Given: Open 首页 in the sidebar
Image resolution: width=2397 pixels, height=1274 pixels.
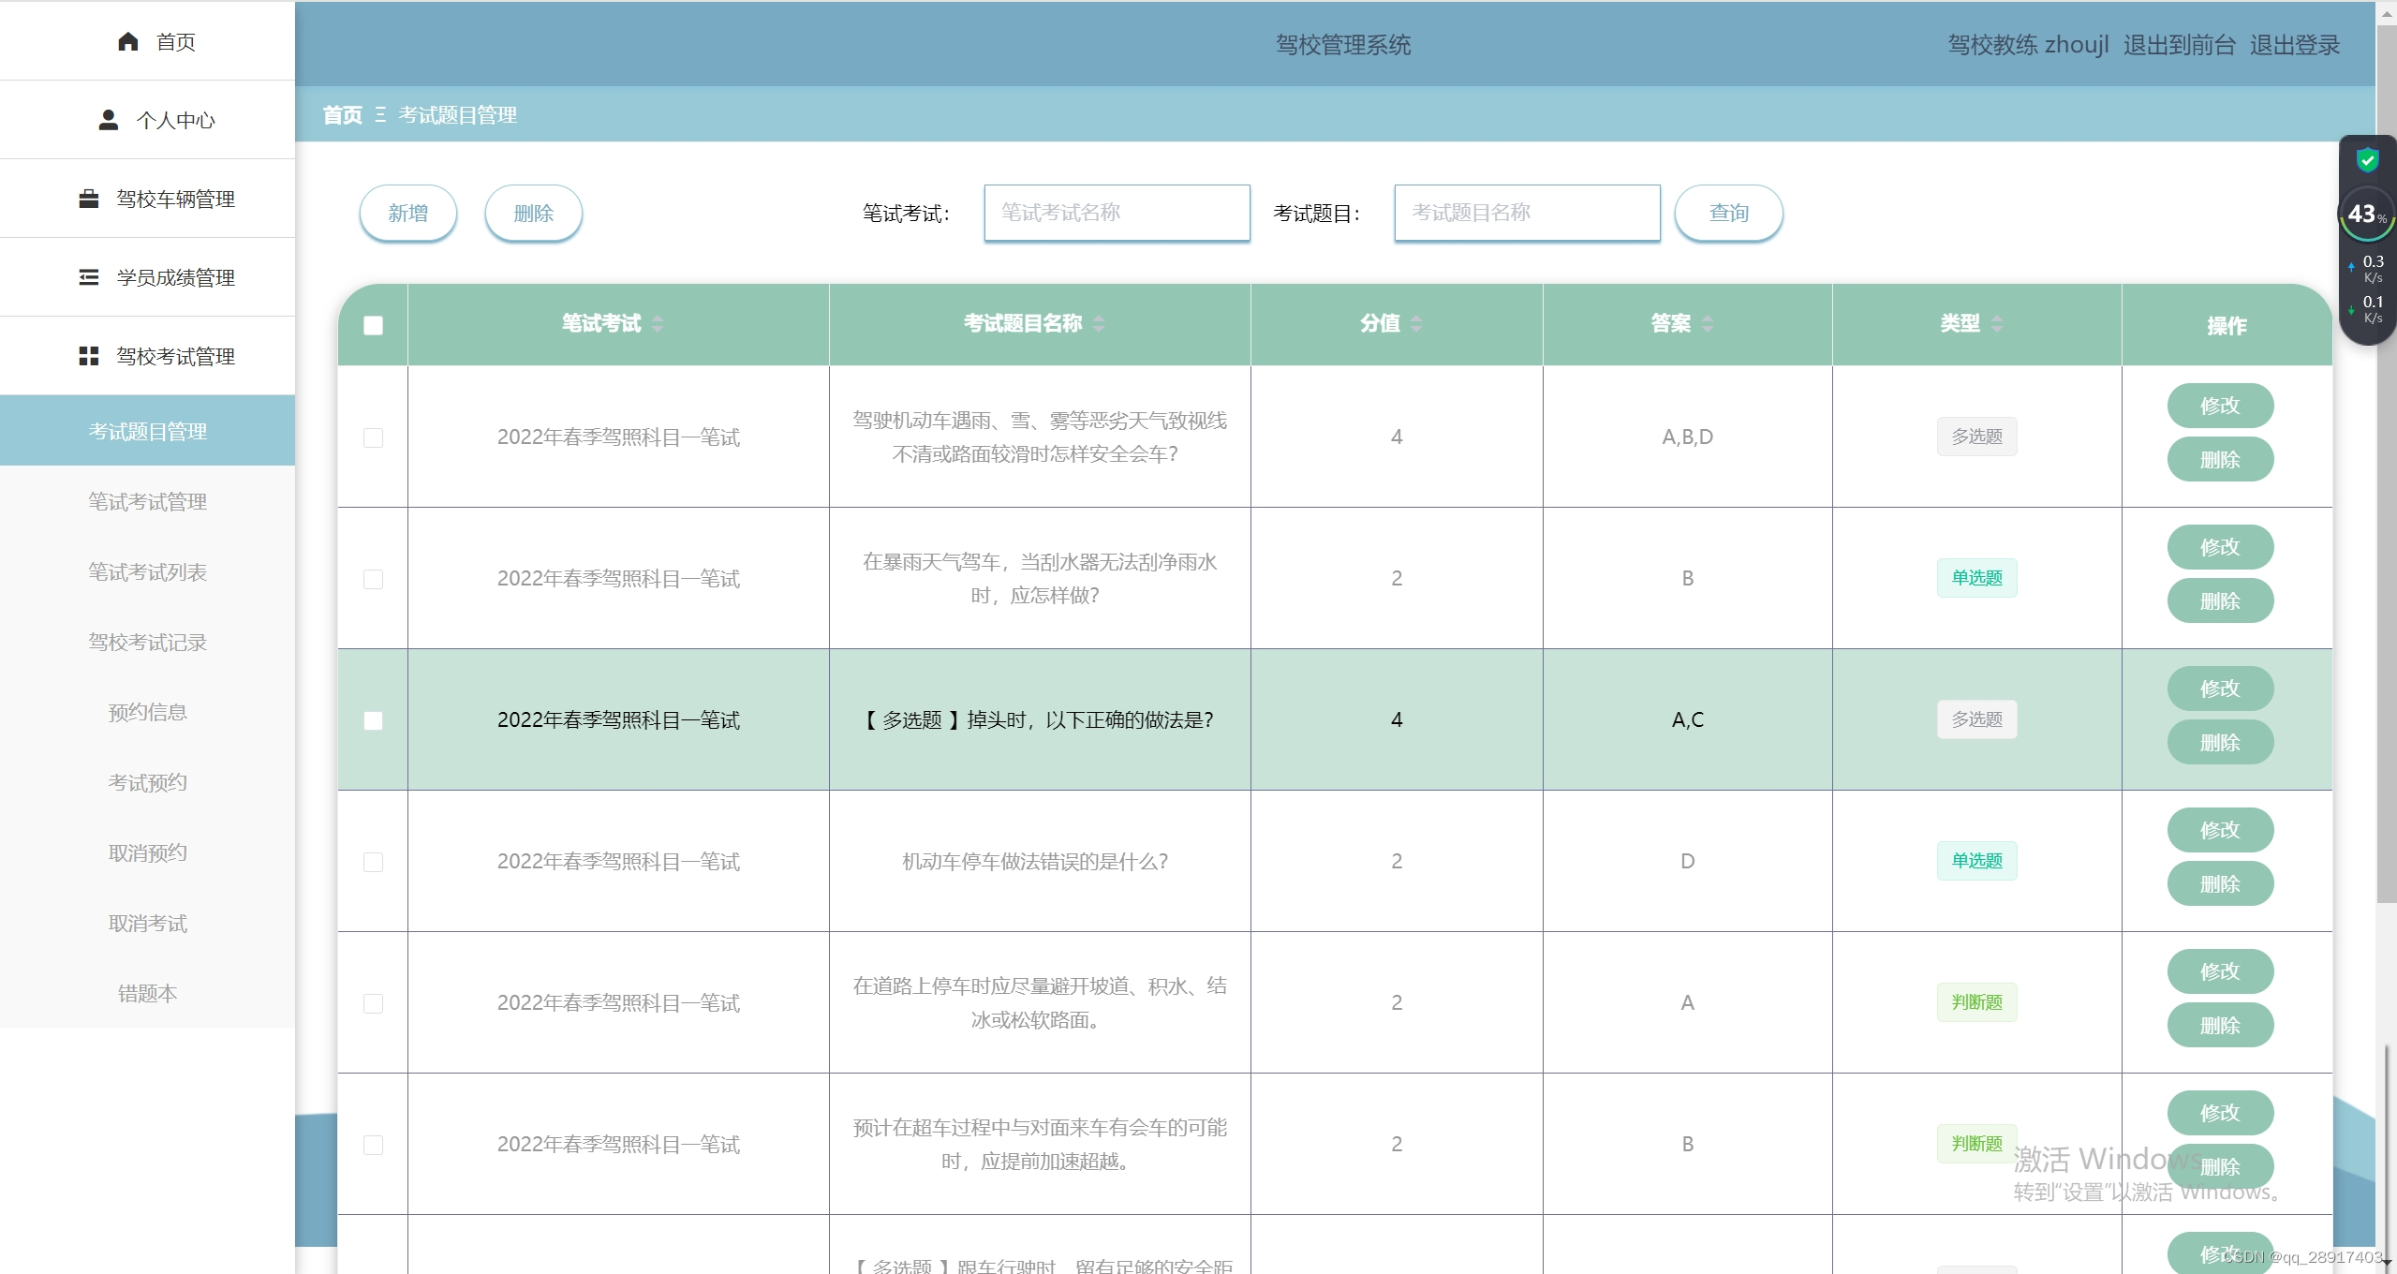Looking at the screenshot, I should tap(147, 42).
